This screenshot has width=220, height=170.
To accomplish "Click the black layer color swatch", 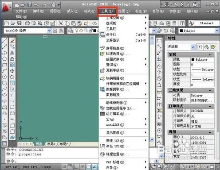I will (x=94, y=31).
